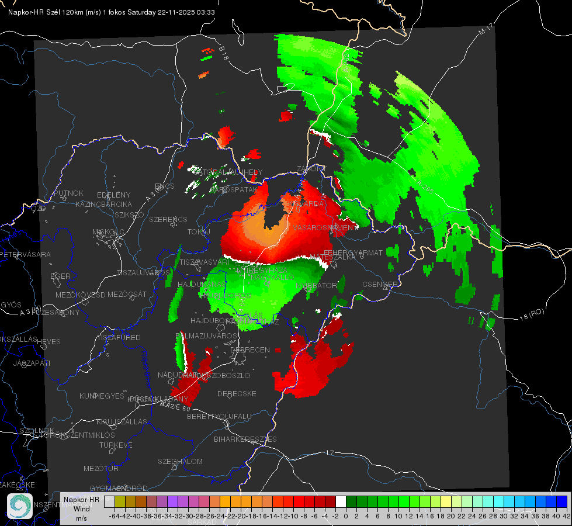572x526 pixels.
Task: Select the KISÚJSZÁLLÁS label
Action: pyautogui.click(x=122, y=421)
